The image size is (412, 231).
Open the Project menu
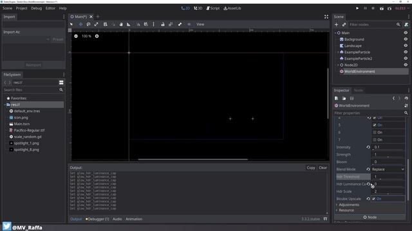[21, 8]
